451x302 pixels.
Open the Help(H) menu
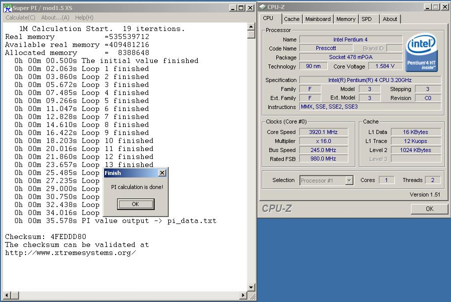[84, 17]
